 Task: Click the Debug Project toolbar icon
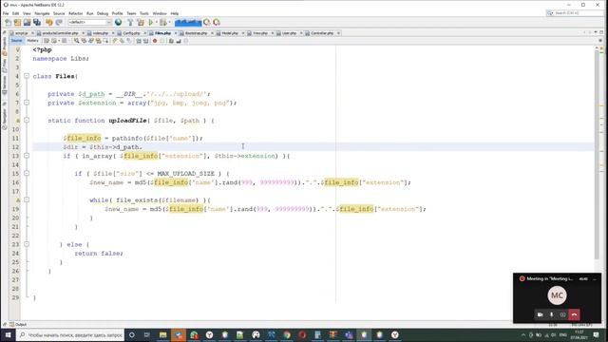(163, 23)
